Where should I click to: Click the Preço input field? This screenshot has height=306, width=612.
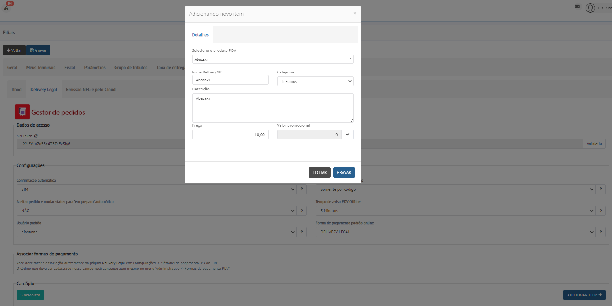(x=230, y=135)
